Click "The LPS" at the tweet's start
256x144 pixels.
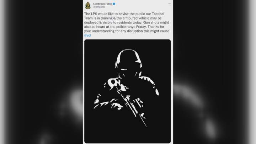coord(91,14)
